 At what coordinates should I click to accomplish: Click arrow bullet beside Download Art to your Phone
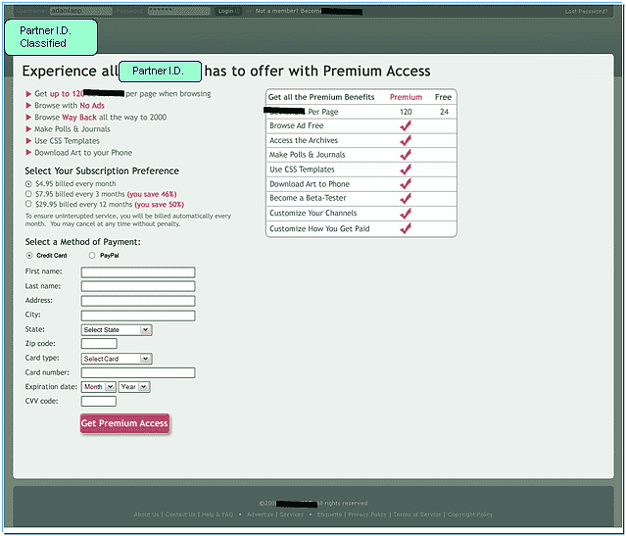(28, 153)
